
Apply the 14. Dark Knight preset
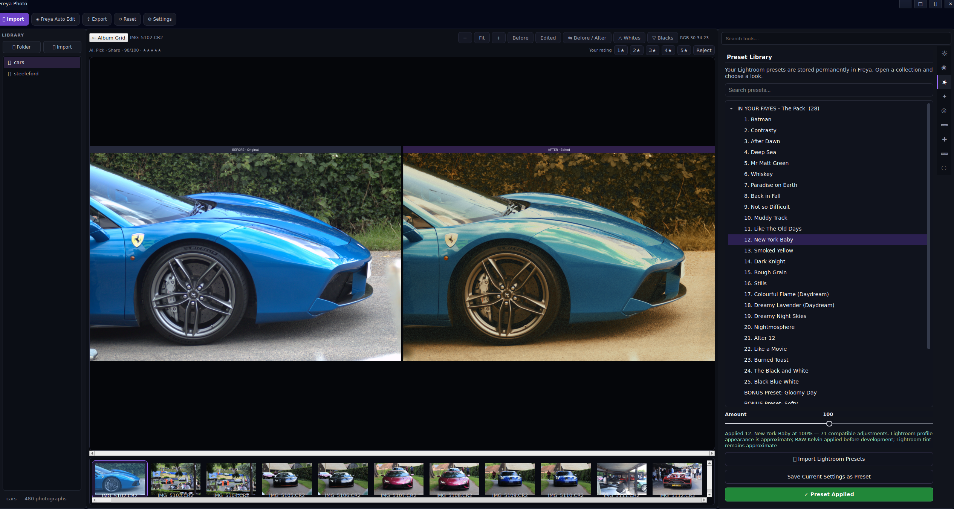tap(827, 261)
